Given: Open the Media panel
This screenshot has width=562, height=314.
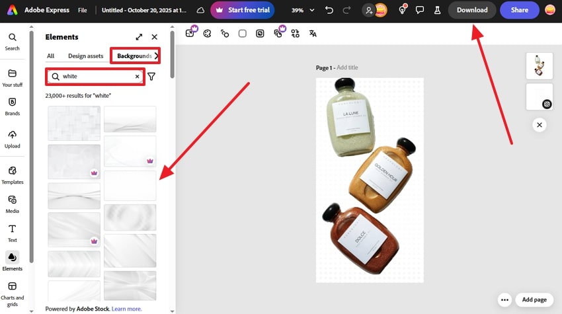Looking at the screenshot, I should tap(12, 204).
